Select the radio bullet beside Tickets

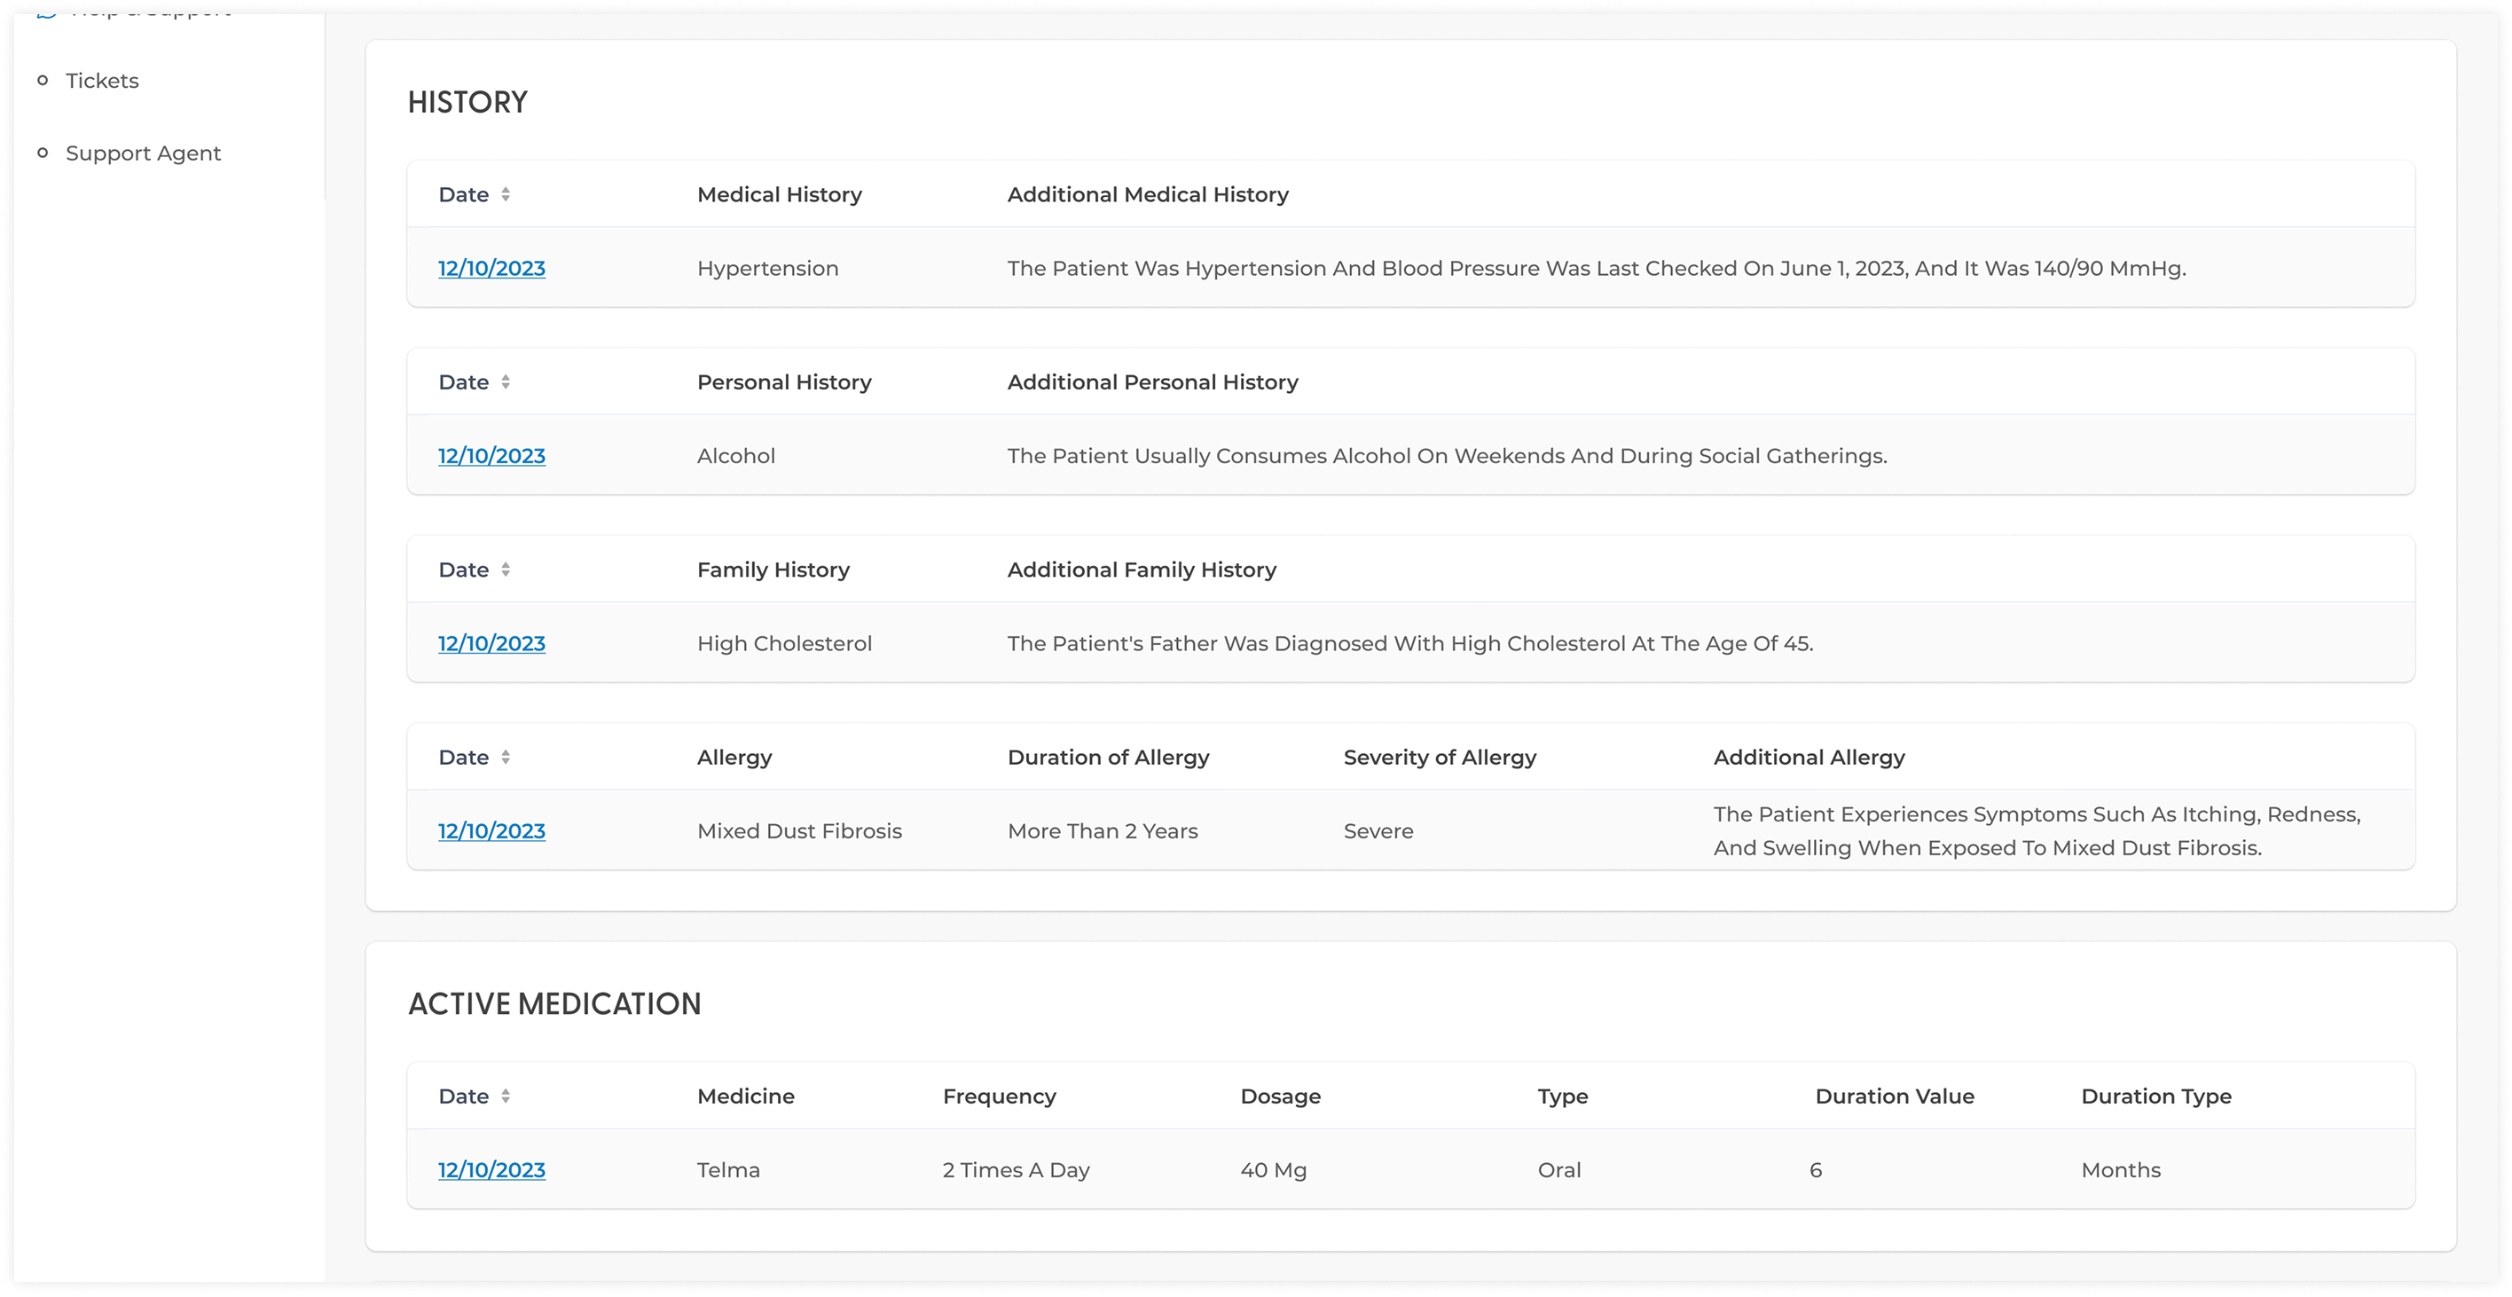pos(42,80)
